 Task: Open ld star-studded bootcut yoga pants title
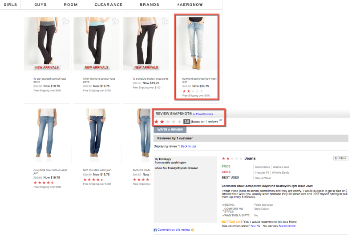click(x=49, y=80)
